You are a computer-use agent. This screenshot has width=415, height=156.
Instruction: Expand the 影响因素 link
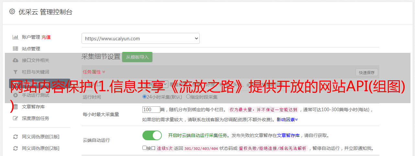coord(287,120)
